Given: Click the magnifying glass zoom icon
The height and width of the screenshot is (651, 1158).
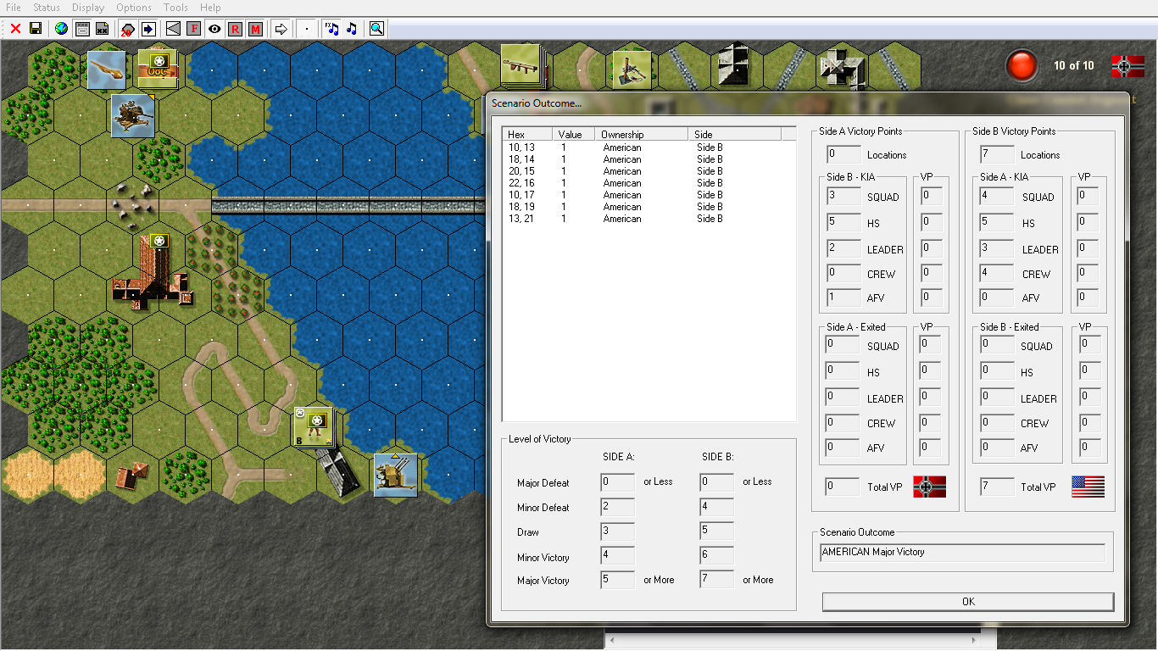Looking at the screenshot, I should point(376,29).
